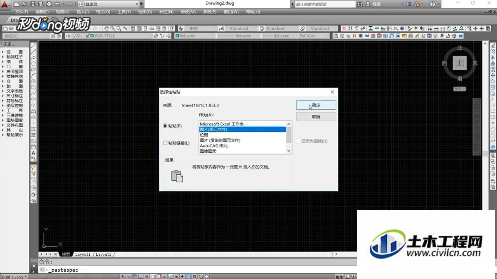Select the 粘贴链接(L) radio button
Viewport: 497px width, 279px height.
[x=165, y=143]
